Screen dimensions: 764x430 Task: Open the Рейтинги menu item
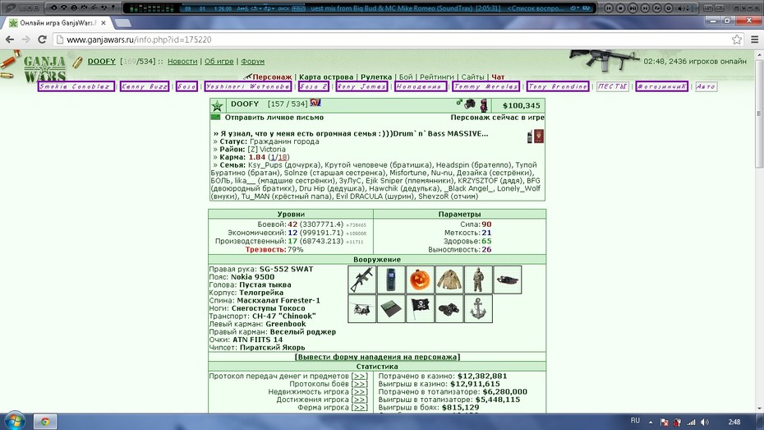pos(437,77)
